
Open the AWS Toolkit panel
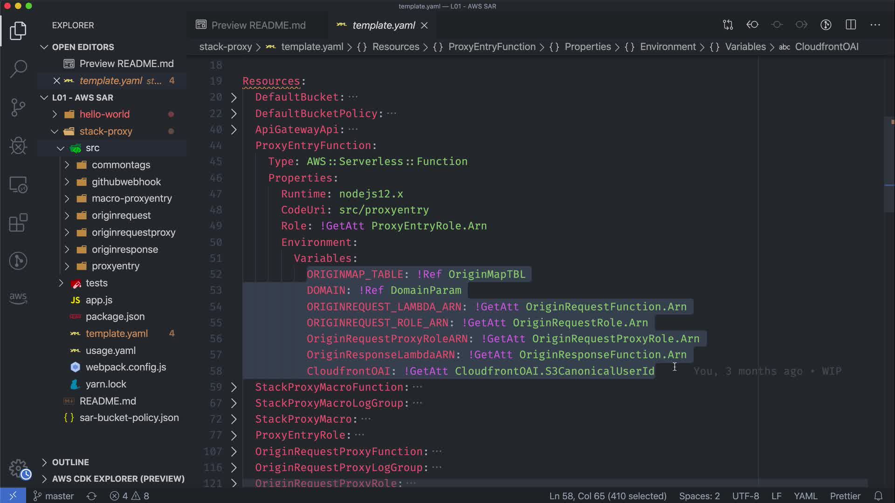(18, 298)
